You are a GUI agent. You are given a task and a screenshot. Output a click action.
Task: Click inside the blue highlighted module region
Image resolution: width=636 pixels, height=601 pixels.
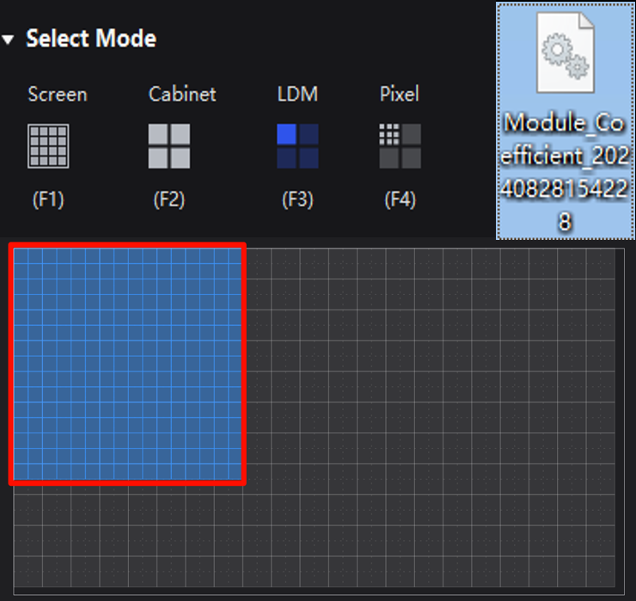tap(127, 363)
